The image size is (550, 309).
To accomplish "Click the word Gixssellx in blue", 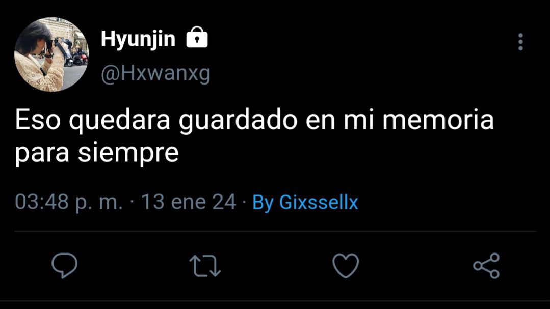I will [x=319, y=202].
